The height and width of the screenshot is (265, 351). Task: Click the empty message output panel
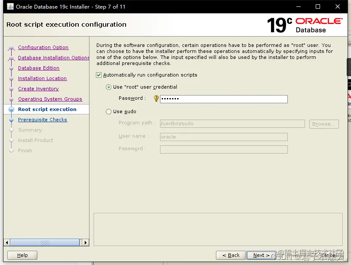point(218,229)
